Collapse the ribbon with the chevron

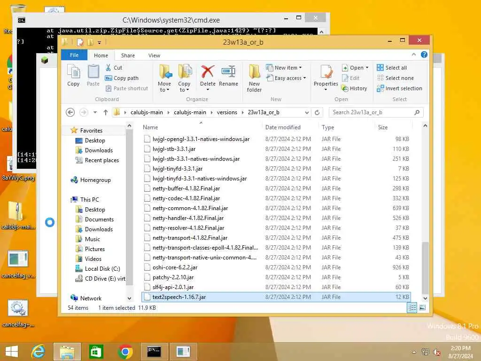414,55
